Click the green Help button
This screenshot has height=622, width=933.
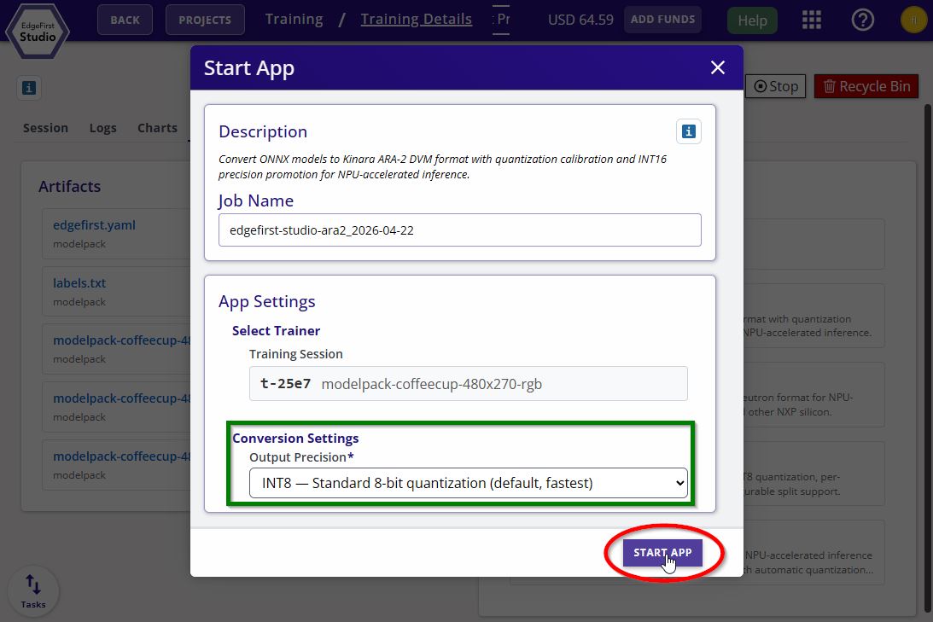(x=752, y=20)
